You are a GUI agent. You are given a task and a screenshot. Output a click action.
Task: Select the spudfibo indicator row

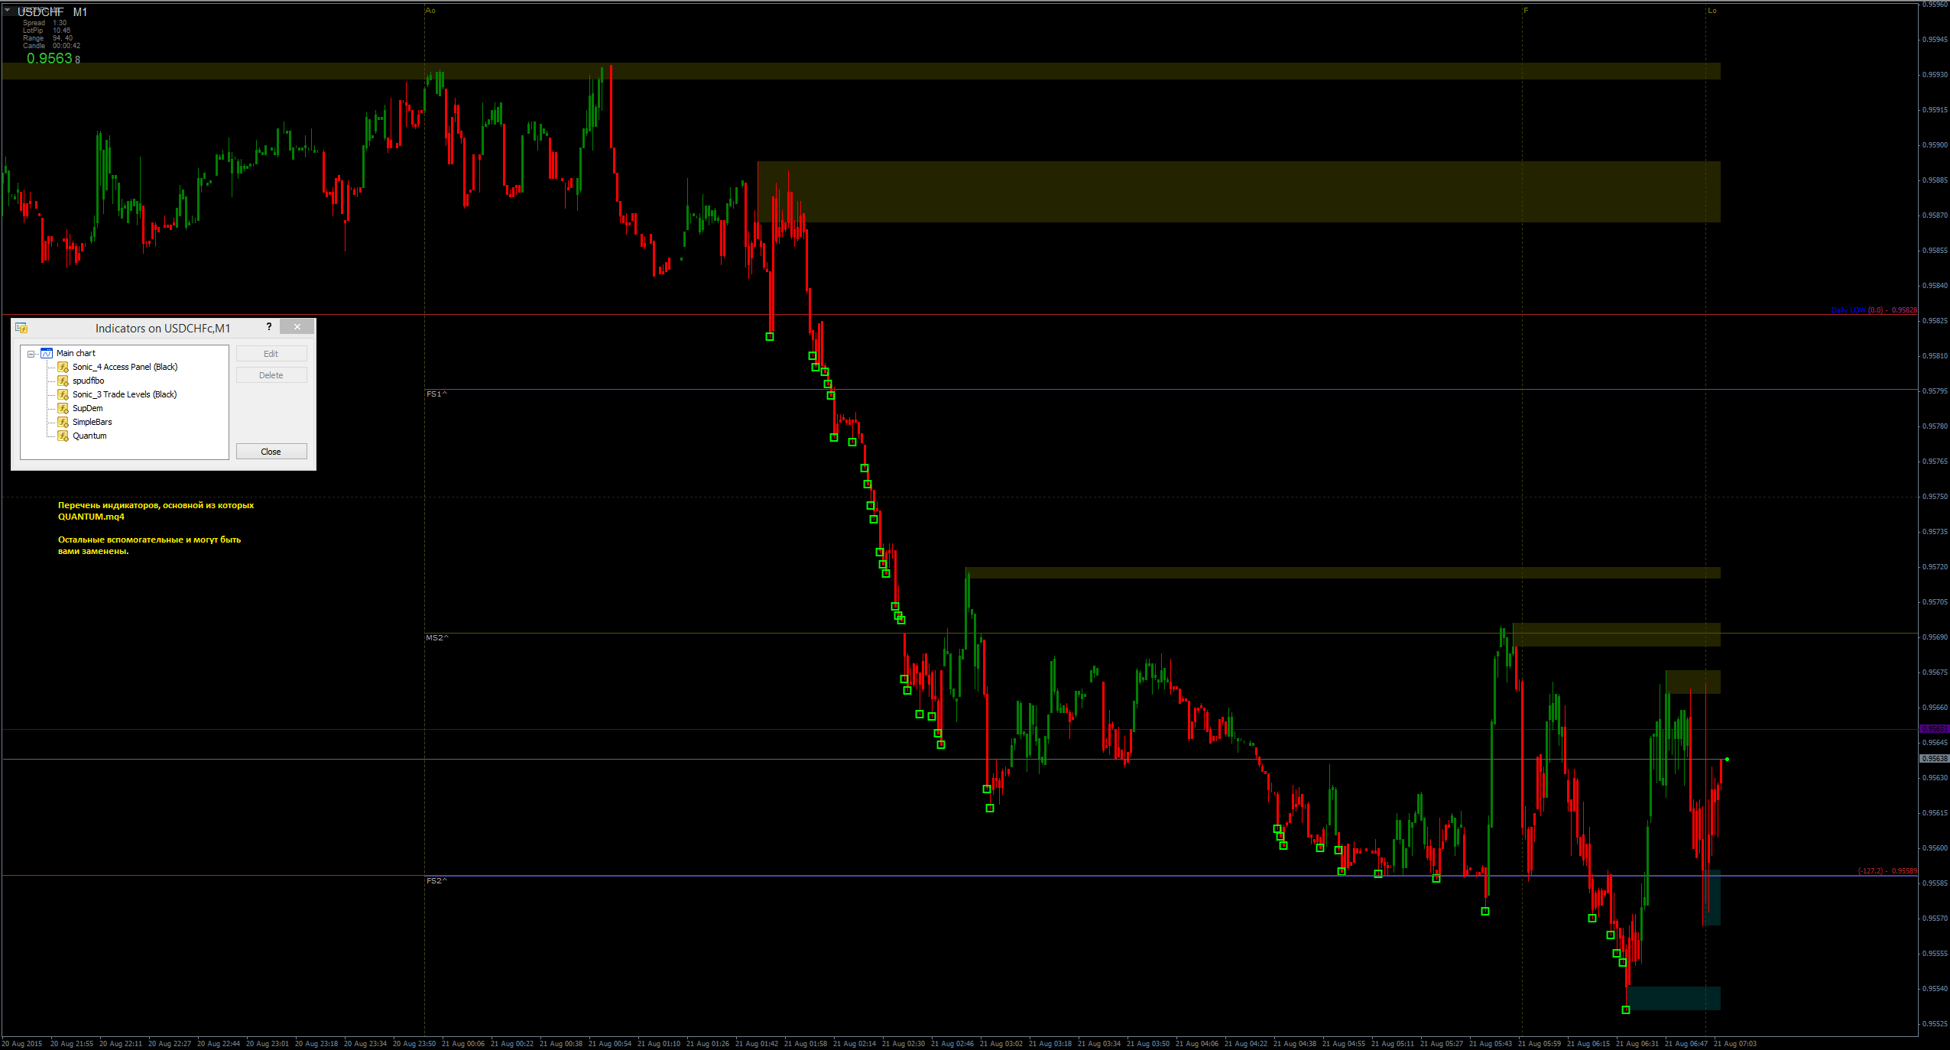[89, 381]
